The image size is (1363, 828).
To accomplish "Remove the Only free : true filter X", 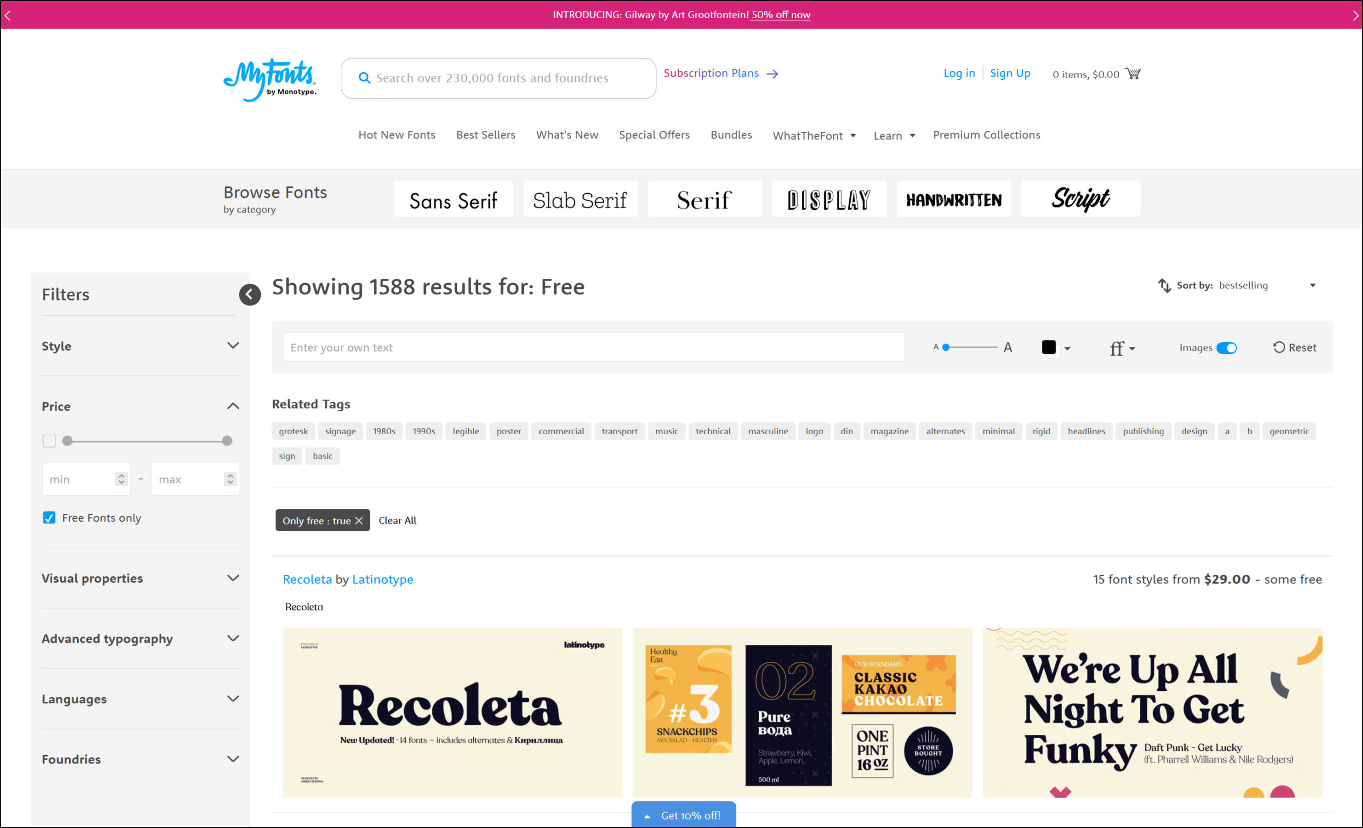I will click(358, 520).
